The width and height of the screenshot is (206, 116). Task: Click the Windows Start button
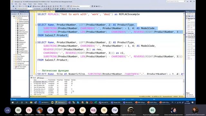13,102
